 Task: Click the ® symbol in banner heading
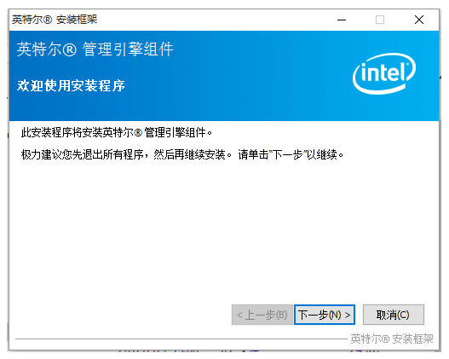pos(69,49)
